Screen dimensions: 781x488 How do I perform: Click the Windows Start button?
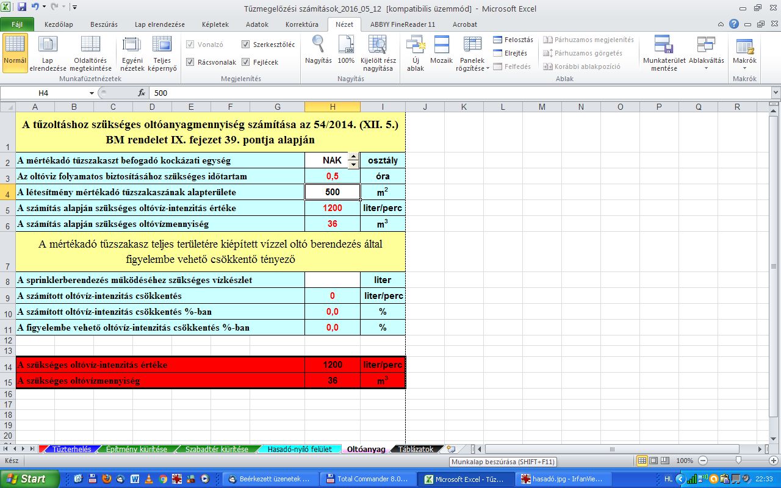coord(29,479)
